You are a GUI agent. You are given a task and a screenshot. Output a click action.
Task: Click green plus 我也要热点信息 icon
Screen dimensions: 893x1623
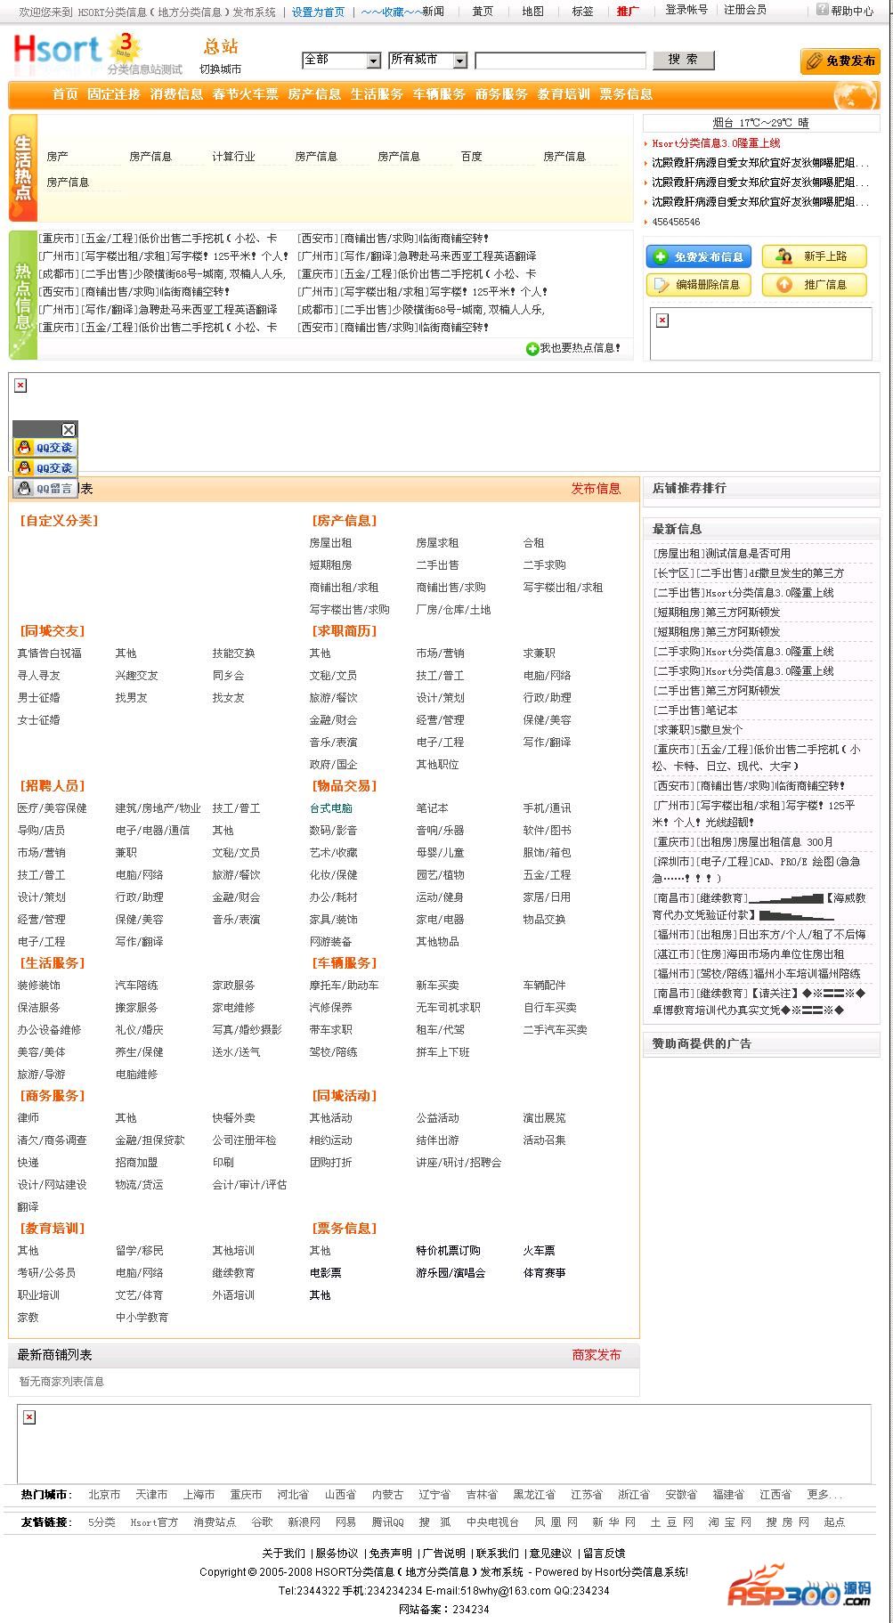[x=532, y=348]
